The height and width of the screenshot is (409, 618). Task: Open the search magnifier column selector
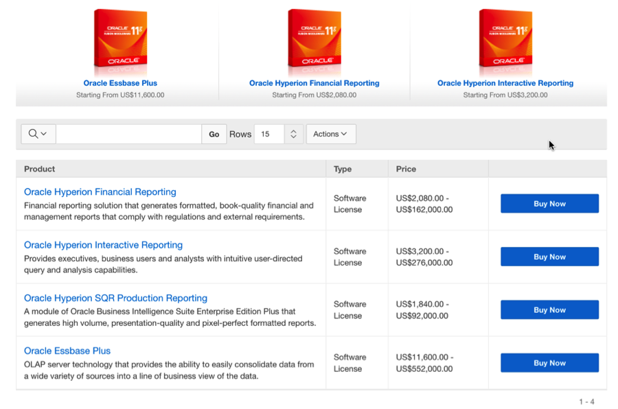point(38,135)
